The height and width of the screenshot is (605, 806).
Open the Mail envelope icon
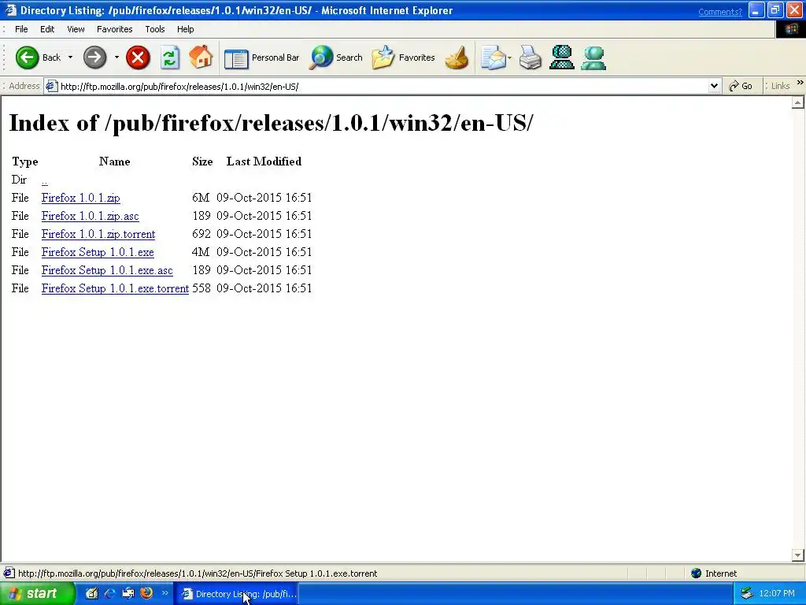pyautogui.click(x=493, y=58)
